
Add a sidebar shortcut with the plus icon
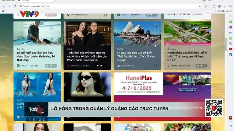click(231, 16)
